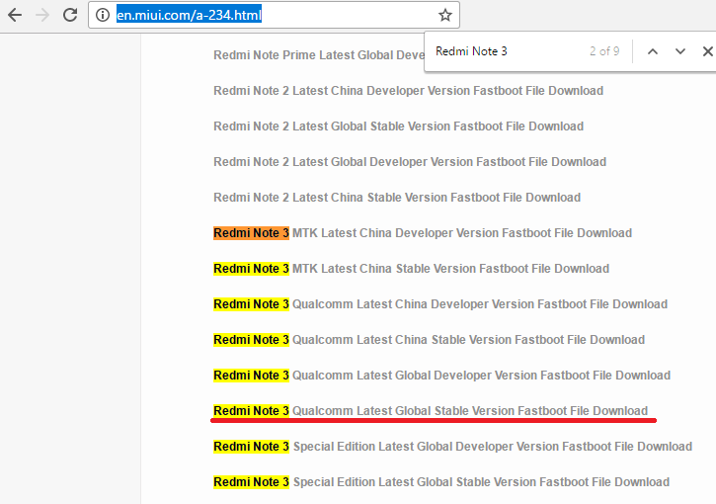
Task: Close the find bar
Action: coord(707,51)
